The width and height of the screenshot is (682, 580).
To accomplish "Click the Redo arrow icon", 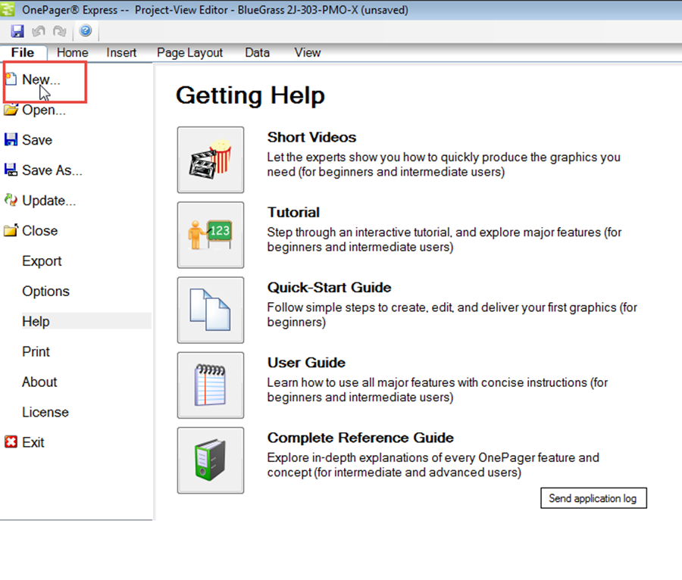I will [x=59, y=30].
